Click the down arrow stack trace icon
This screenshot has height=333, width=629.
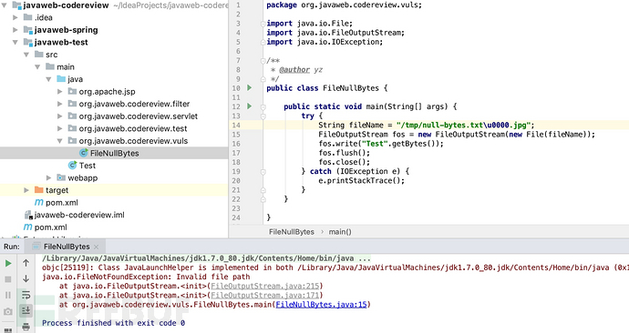pyautogui.click(x=26, y=278)
